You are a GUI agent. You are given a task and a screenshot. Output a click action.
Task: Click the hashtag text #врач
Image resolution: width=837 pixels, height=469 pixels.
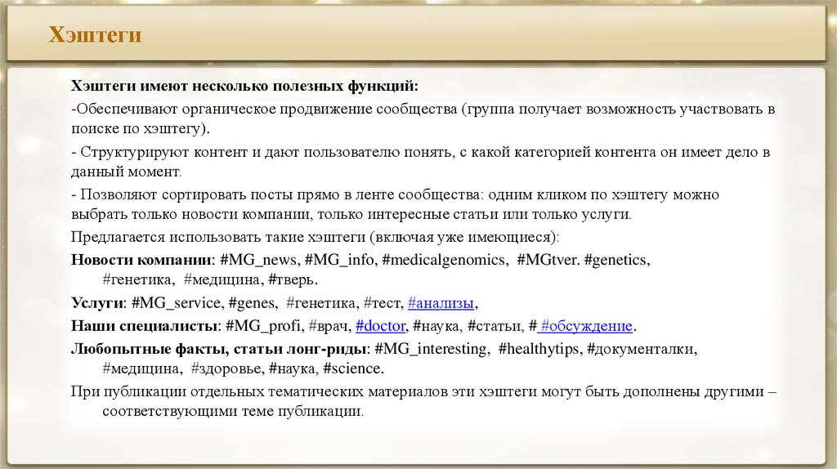[x=329, y=326]
